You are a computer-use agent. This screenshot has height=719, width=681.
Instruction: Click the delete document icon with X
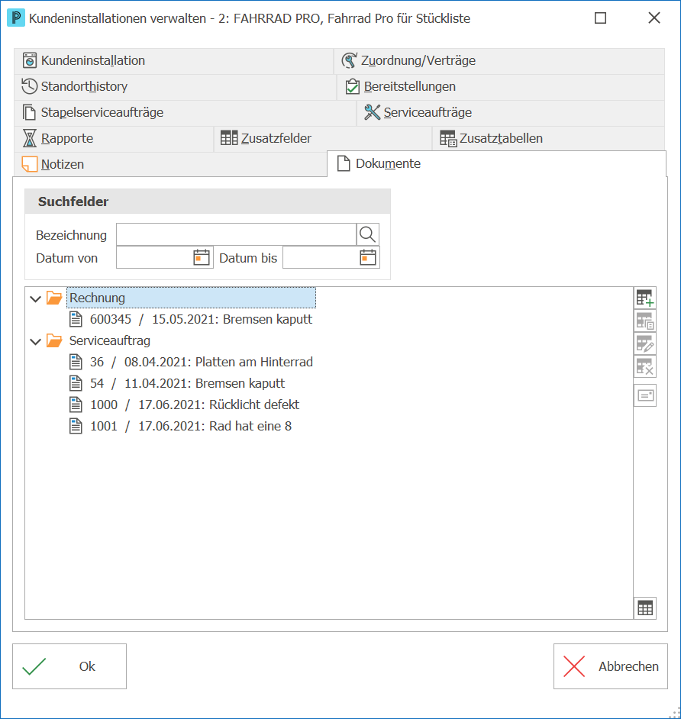click(x=645, y=367)
